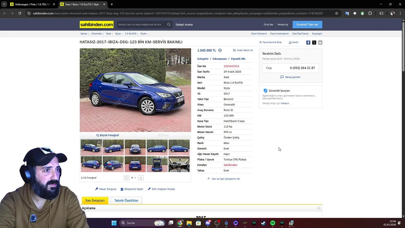This screenshot has width=405, height=228.
Task: Open the price history clock icon
Action: click(x=220, y=50)
